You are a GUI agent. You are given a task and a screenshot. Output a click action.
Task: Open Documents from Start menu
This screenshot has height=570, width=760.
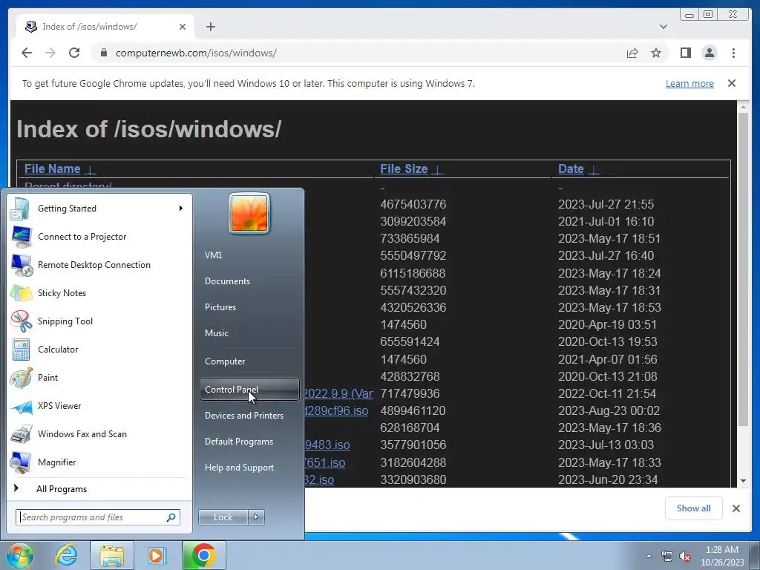click(x=249, y=281)
